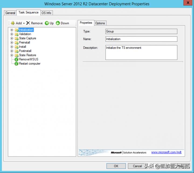
Task: Select the Install folder icon
Action: click(16, 47)
